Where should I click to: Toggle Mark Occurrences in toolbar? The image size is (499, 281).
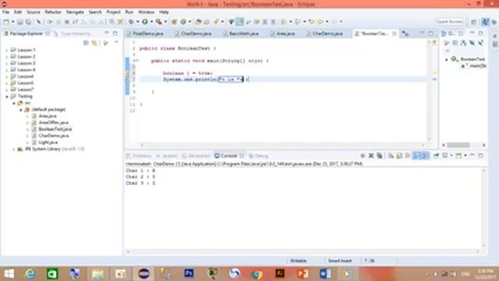pyautogui.click(x=240, y=22)
